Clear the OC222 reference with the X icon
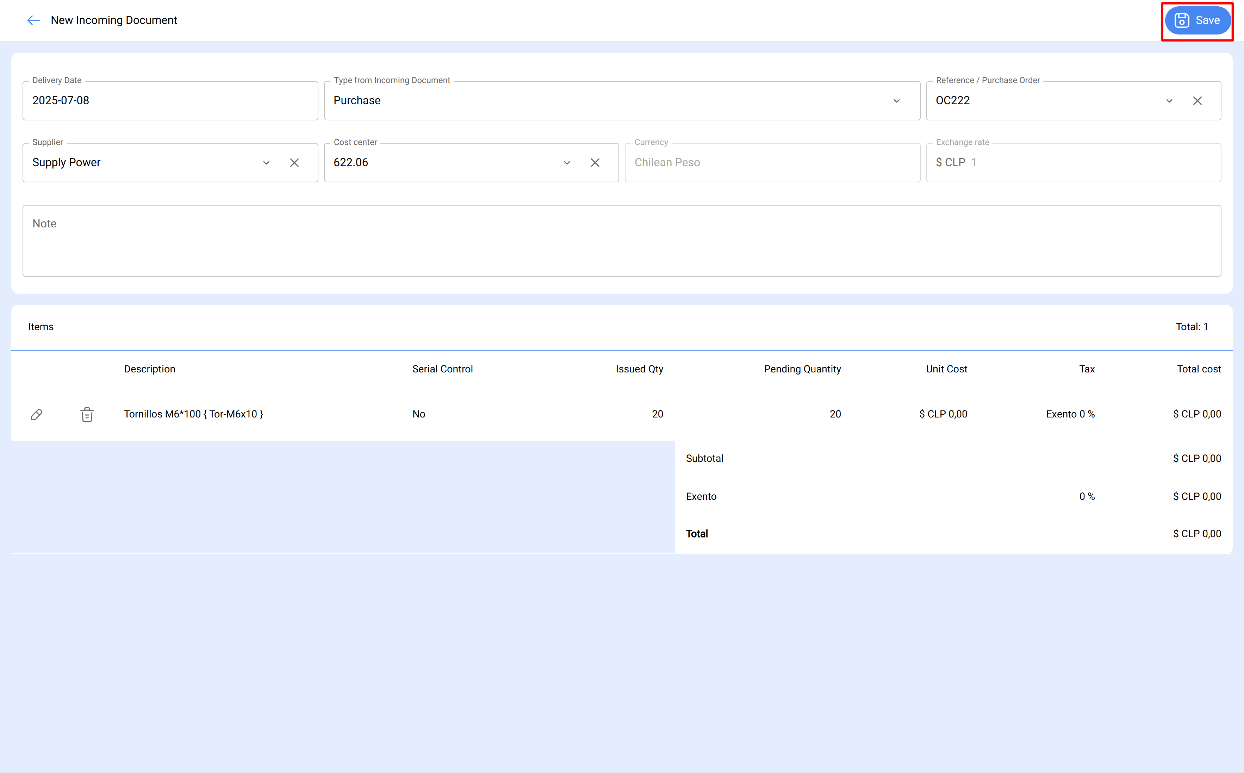 [1198, 100]
